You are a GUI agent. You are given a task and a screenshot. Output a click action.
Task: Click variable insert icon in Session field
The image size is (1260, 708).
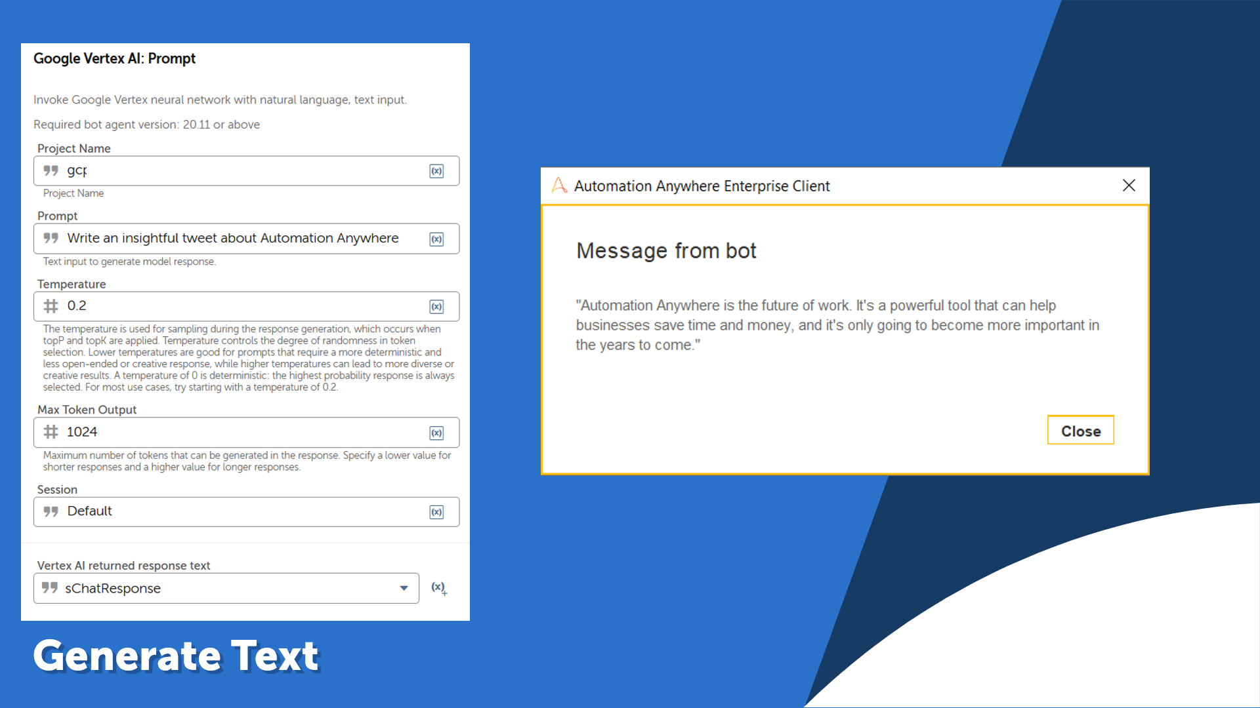tap(436, 513)
